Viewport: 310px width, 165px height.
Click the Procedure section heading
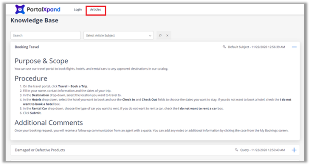point(31,78)
